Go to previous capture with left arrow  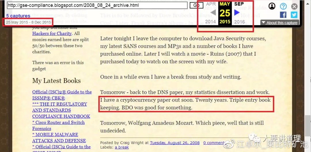click(213, 12)
